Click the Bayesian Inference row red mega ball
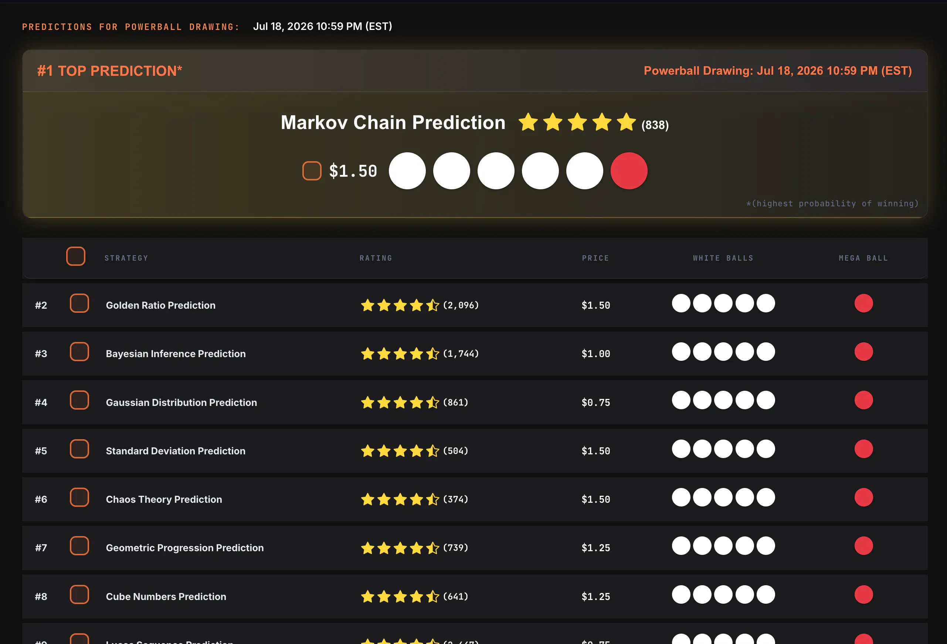947x644 pixels. tap(863, 352)
